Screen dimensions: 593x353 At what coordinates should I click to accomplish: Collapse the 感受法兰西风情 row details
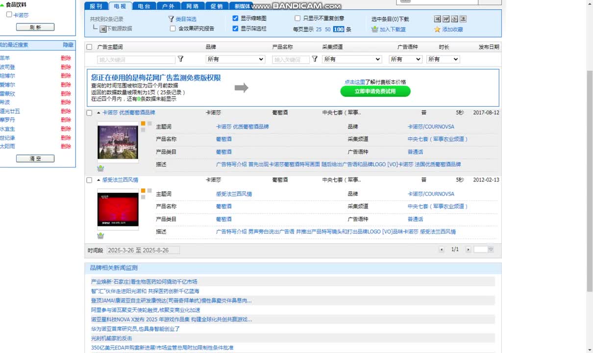click(99, 180)
